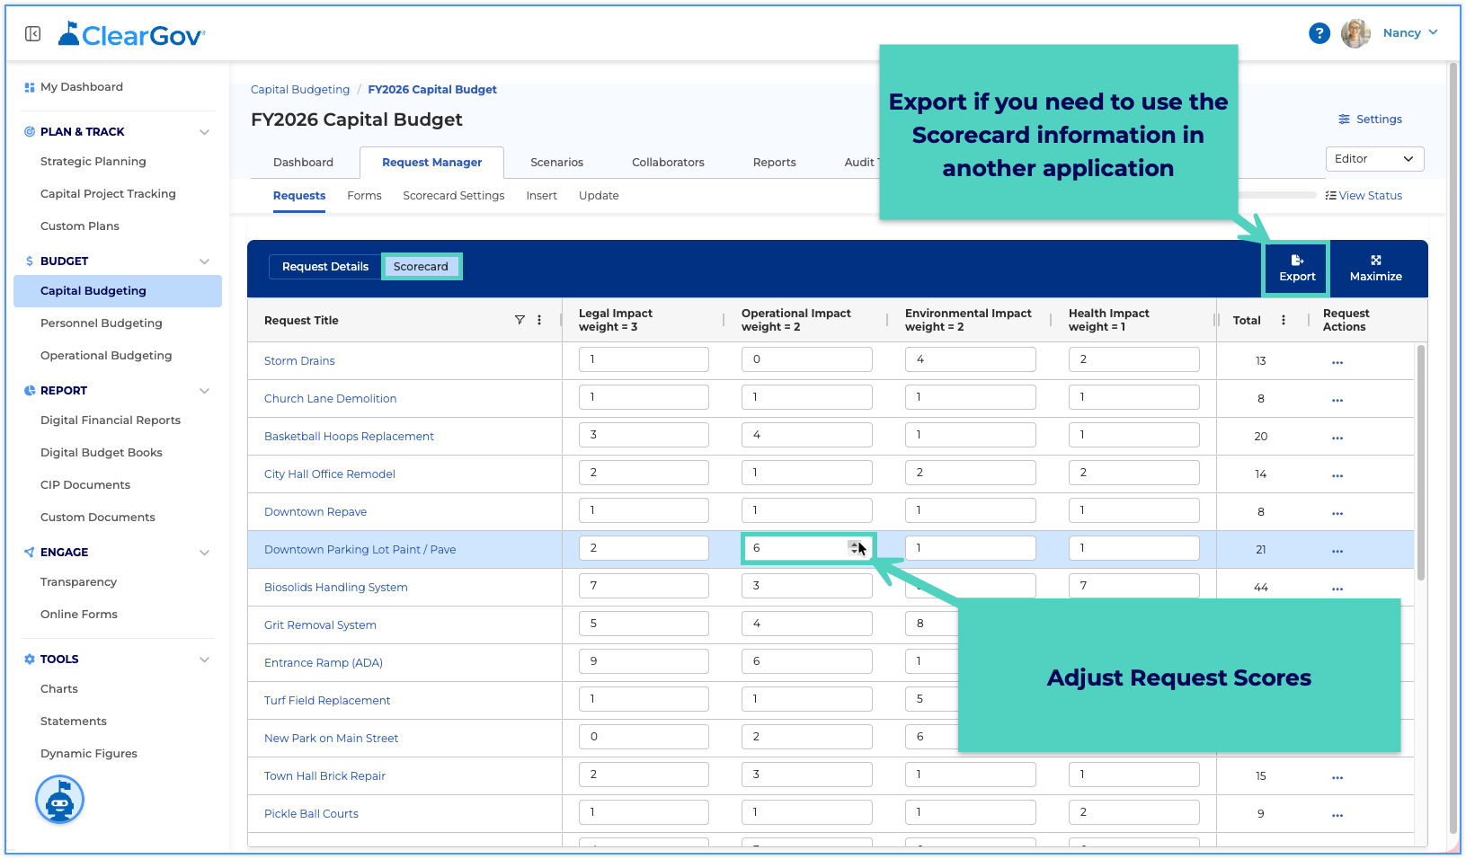Open the filter icon on Request Title
1466x859 pixels.
click(520, 320)
